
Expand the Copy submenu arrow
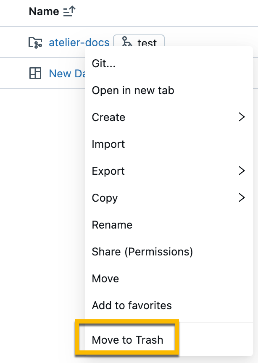pyautogui.click(x=242, y=198)
